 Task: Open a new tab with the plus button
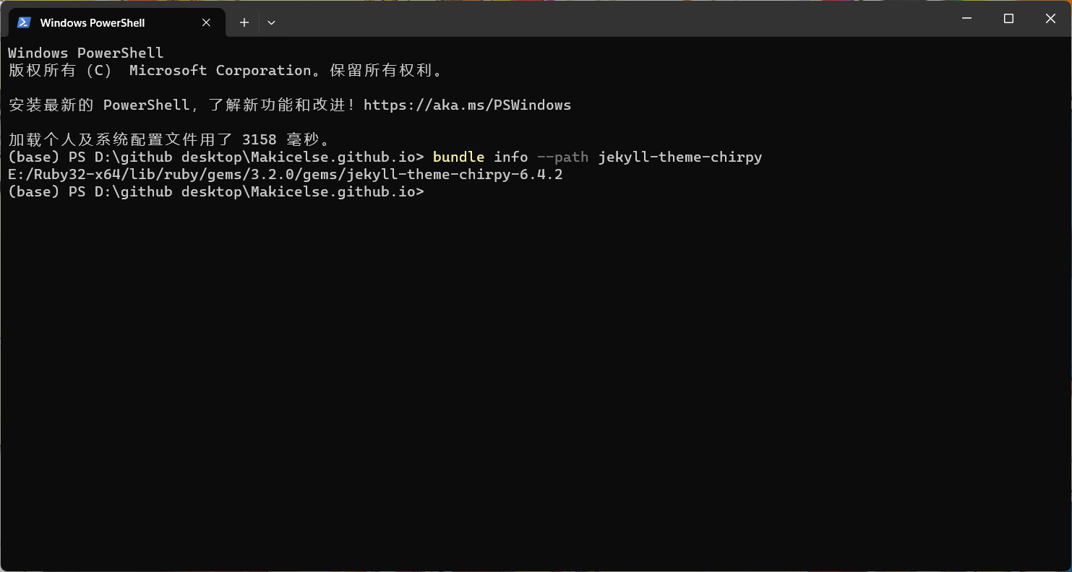tap(244, 22)
